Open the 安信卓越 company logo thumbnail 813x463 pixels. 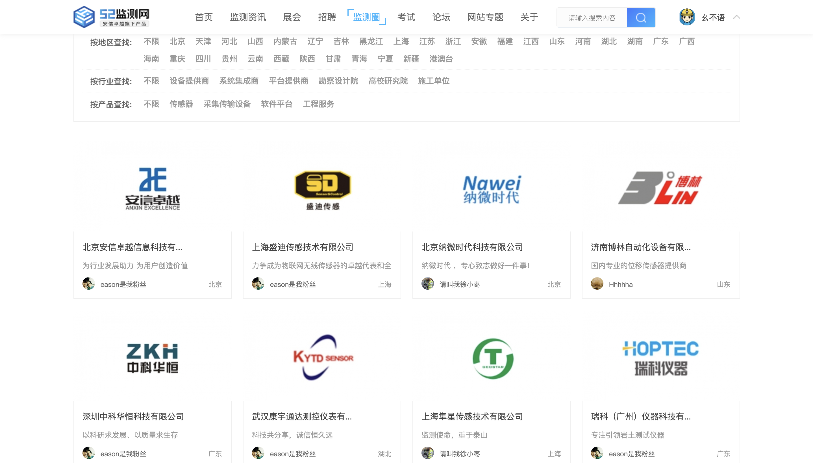click(153, 189)
